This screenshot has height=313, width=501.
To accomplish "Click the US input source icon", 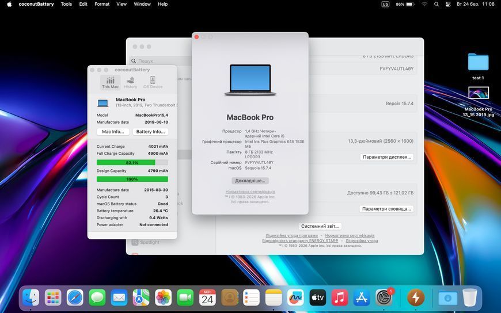I will click(x=385, y=4).
